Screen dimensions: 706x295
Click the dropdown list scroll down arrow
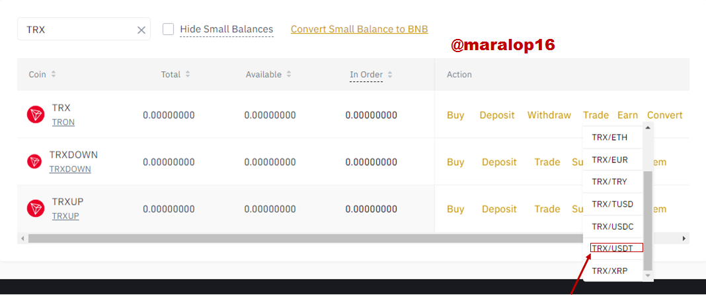(648, 275)
